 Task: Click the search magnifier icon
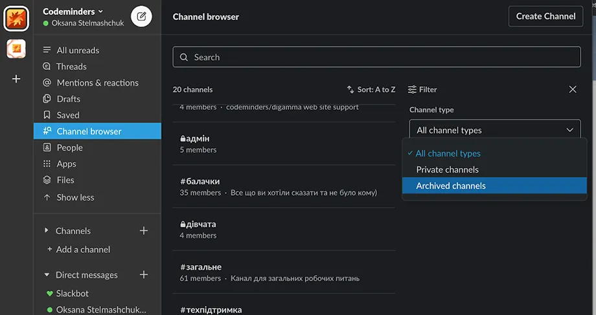coord(184,57)
